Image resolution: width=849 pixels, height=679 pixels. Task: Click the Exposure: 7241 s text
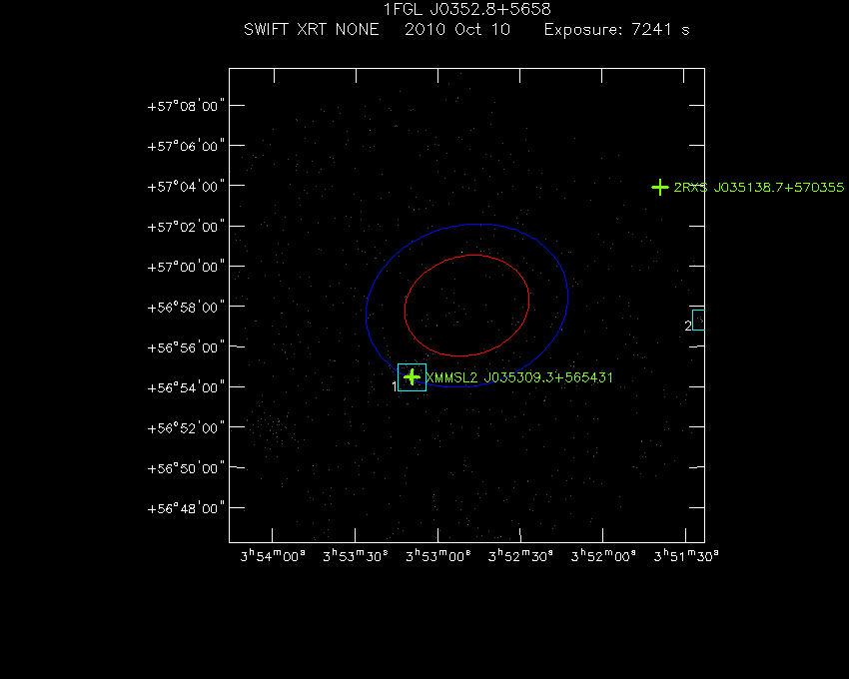(x=616, y=29)
